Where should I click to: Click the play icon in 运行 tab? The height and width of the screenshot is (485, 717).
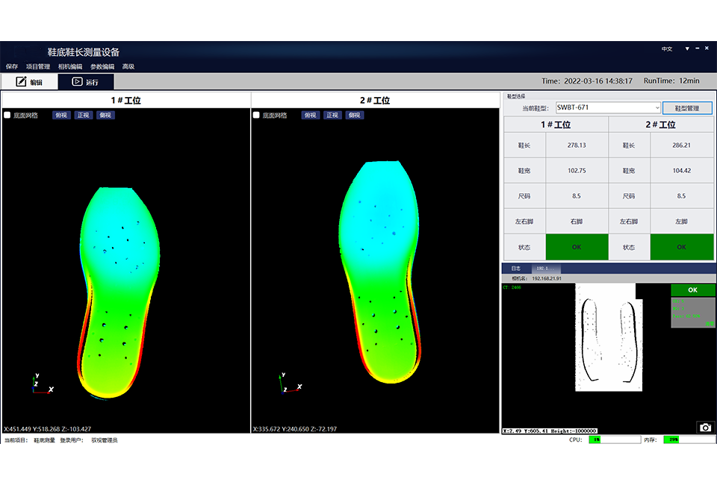76,82
